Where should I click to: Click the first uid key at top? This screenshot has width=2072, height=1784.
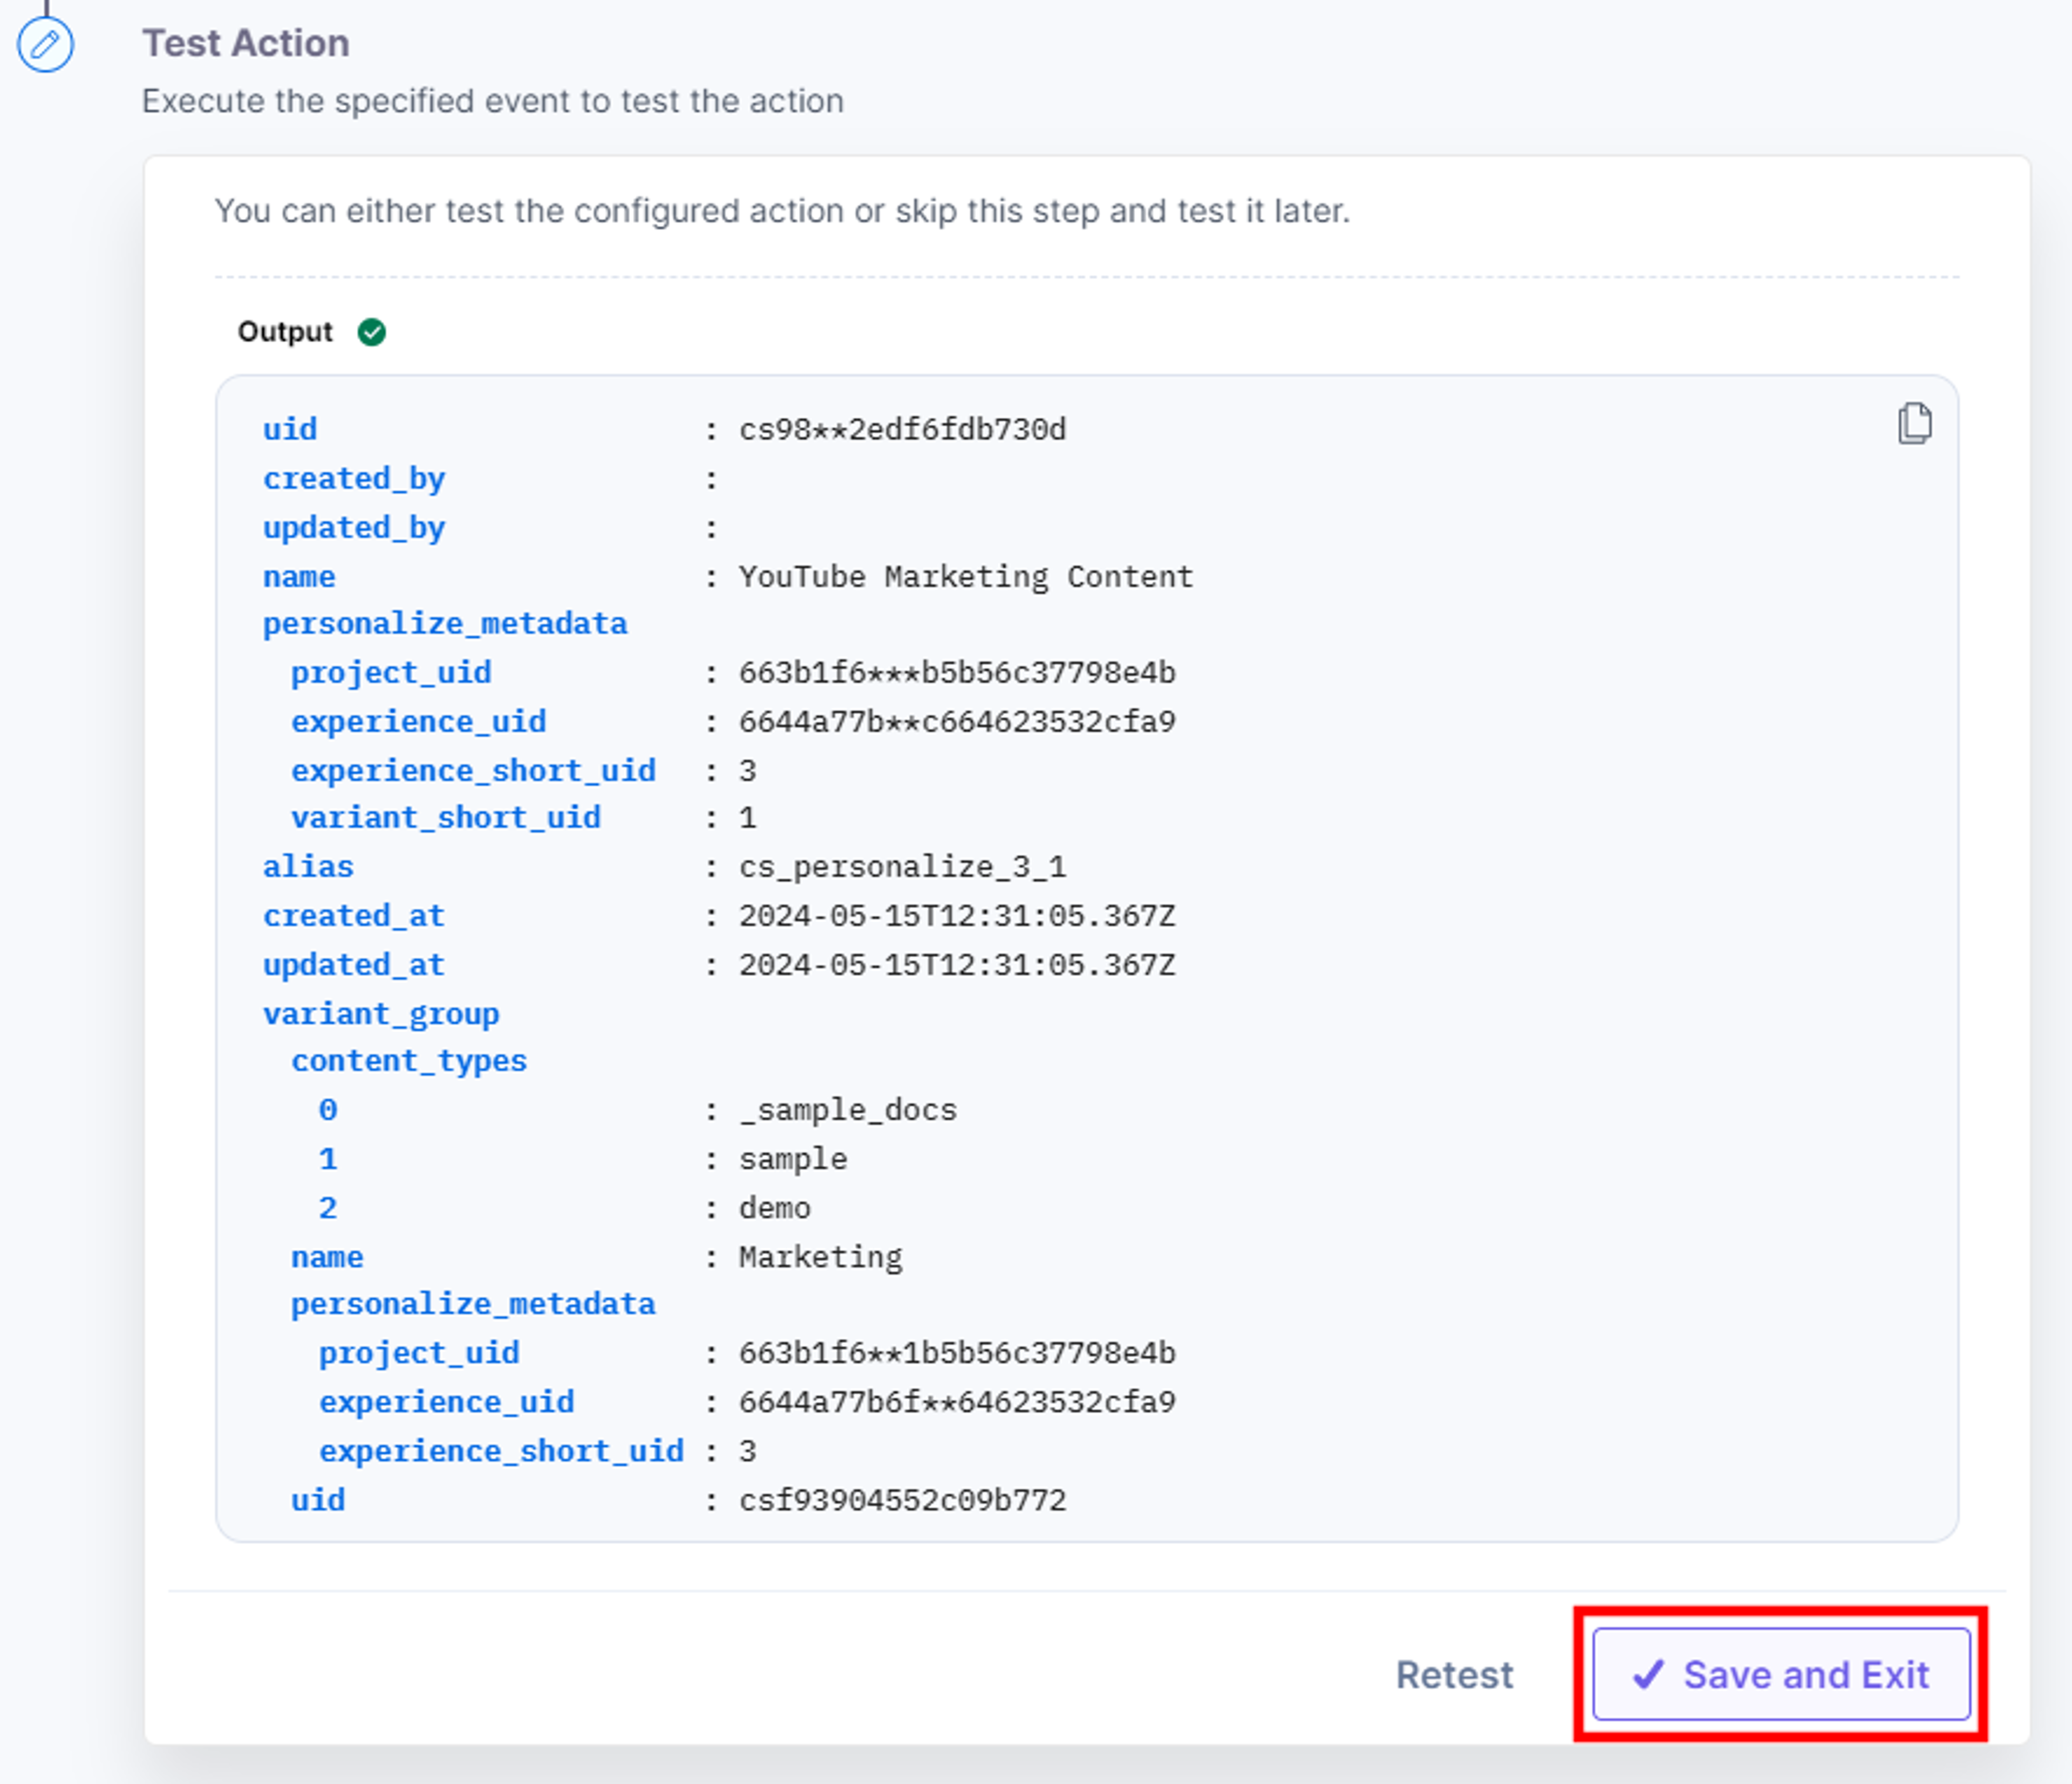(290, 430)
